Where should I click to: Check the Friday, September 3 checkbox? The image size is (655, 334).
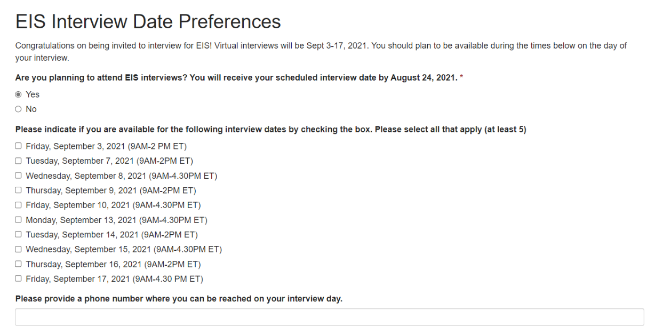19,146
